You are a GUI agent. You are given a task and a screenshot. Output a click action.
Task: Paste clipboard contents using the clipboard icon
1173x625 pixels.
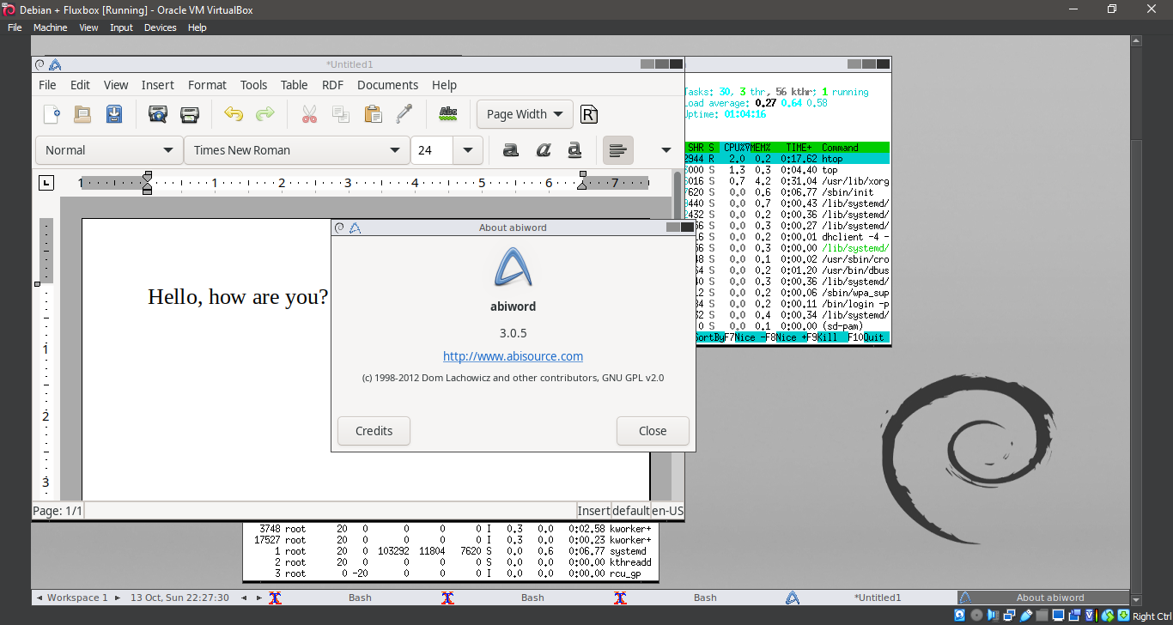[x=373, y=113]
